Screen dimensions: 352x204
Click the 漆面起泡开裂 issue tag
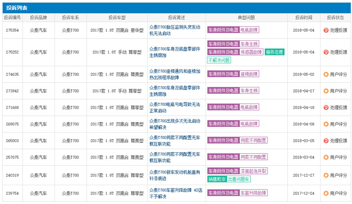[x=253, y=171]
